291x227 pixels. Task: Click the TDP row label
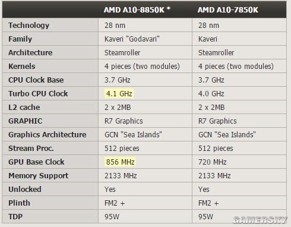(x=15, y=217)
